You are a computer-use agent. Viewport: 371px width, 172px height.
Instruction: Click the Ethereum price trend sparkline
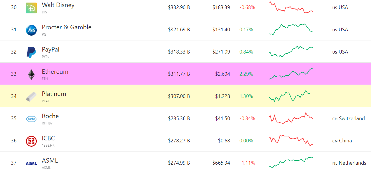pyautogui.click(x=291, y=74)
